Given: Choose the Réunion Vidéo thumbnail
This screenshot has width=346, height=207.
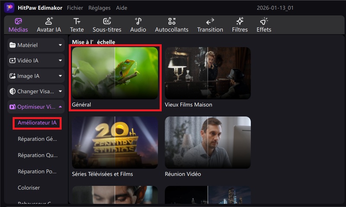Looking at the screenshot, I should 208,143.
